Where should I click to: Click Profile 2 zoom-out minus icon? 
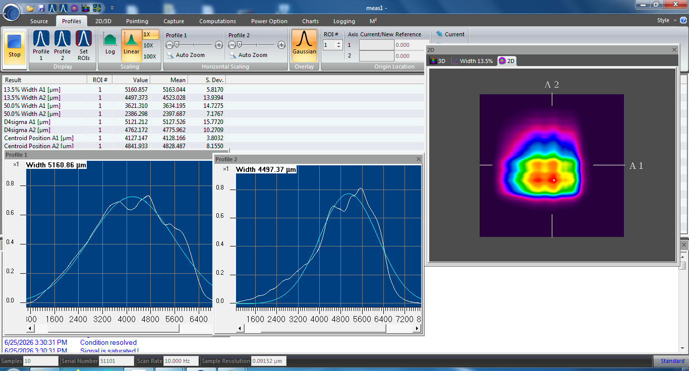(x=232, y=45)
